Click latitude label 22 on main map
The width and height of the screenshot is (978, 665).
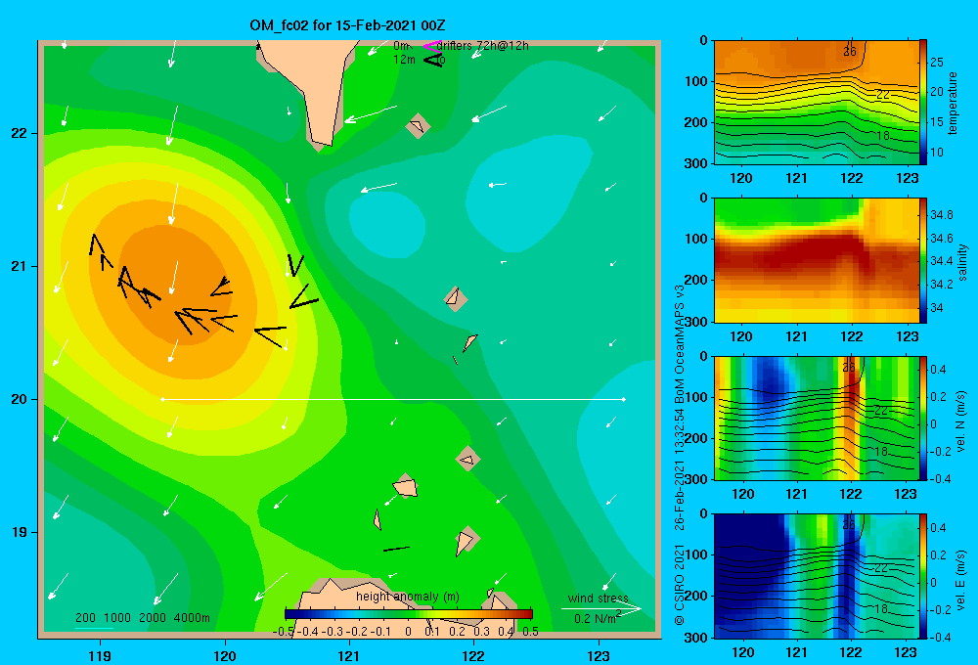(x=20, y=133)
